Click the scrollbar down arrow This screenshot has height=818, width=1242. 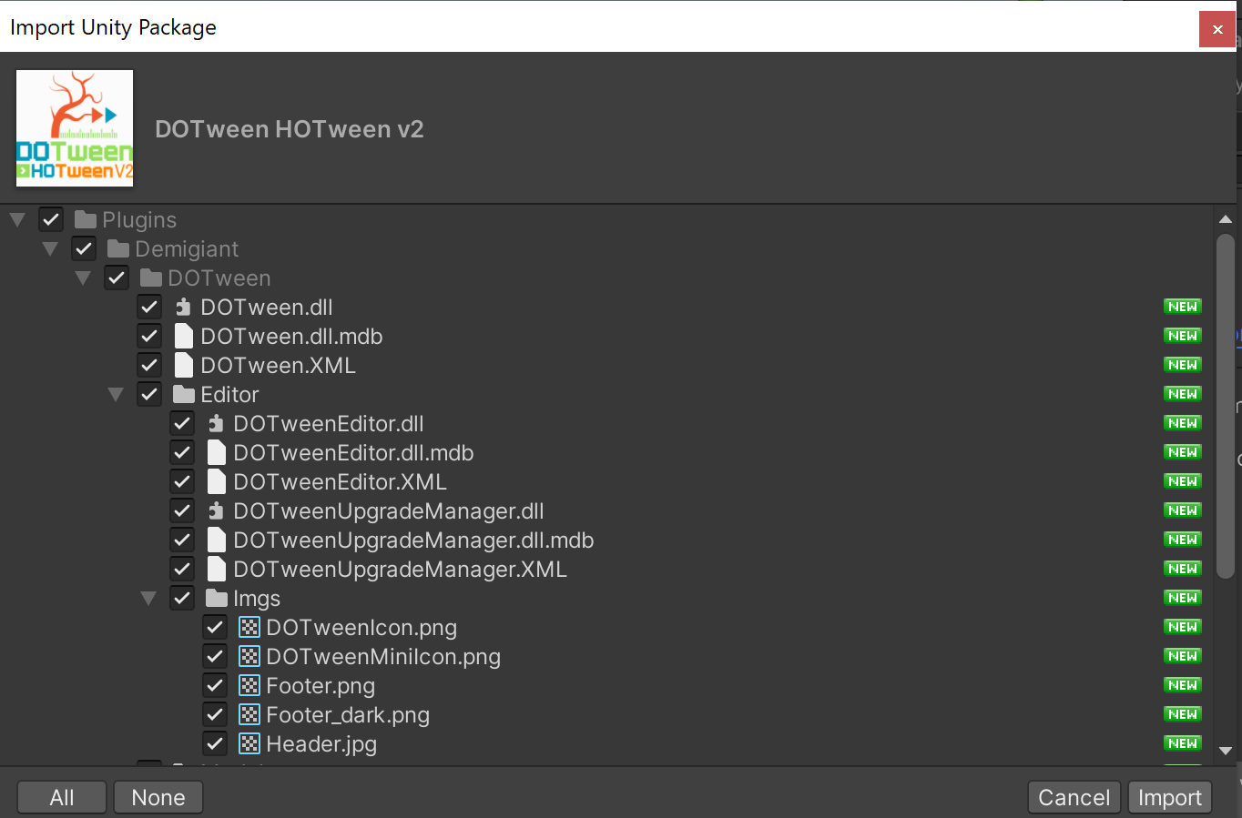click(x=1226, y=752)
